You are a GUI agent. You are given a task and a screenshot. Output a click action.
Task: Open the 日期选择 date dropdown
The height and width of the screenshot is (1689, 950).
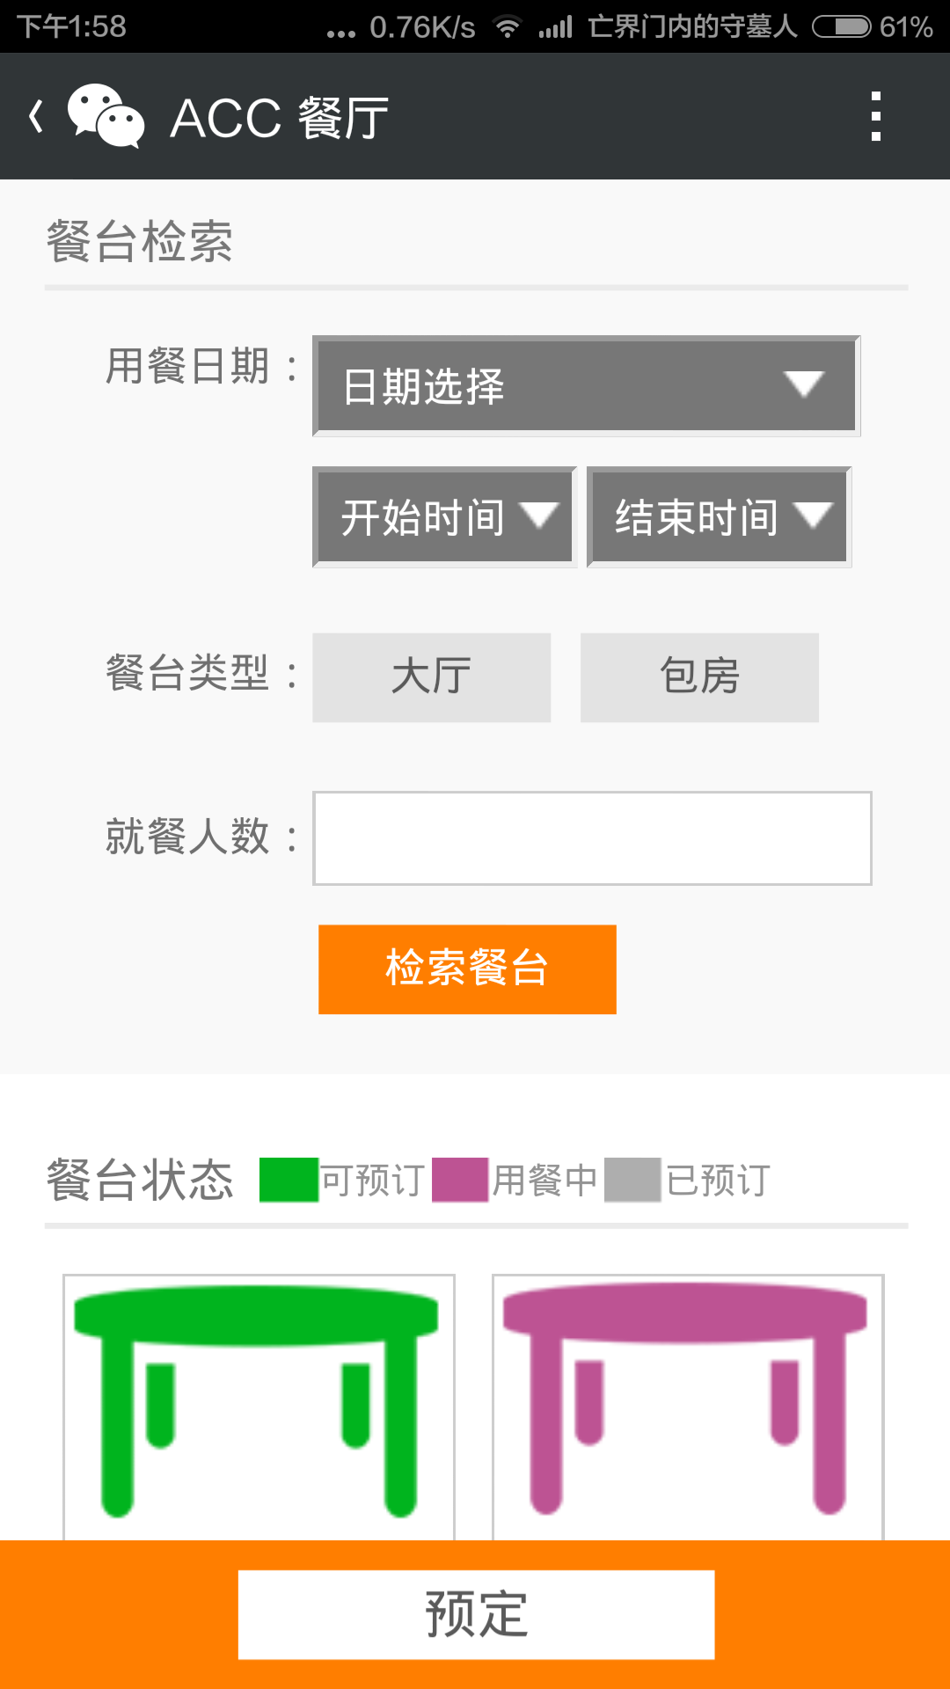tap(586, 385)
